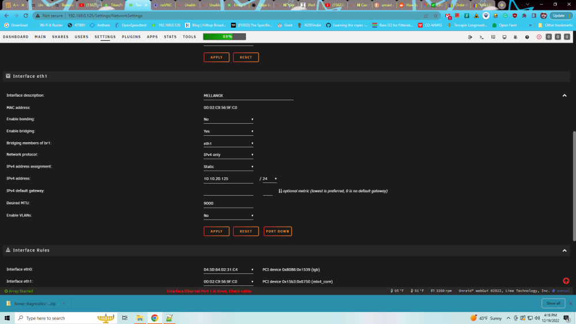The width and height of the screenshot is (576, 324).
Task: Click the Chrome profile avatar
Action: coord(544,16)
